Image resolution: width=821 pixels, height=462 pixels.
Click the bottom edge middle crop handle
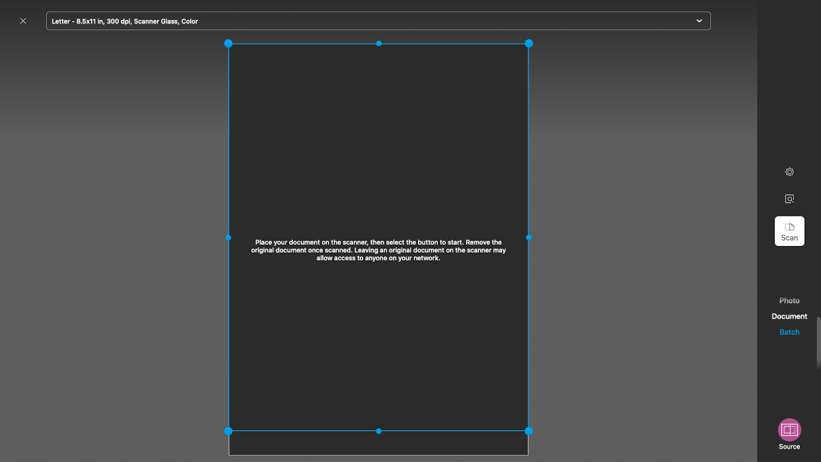pyautogui.click(x=378, y=431)
